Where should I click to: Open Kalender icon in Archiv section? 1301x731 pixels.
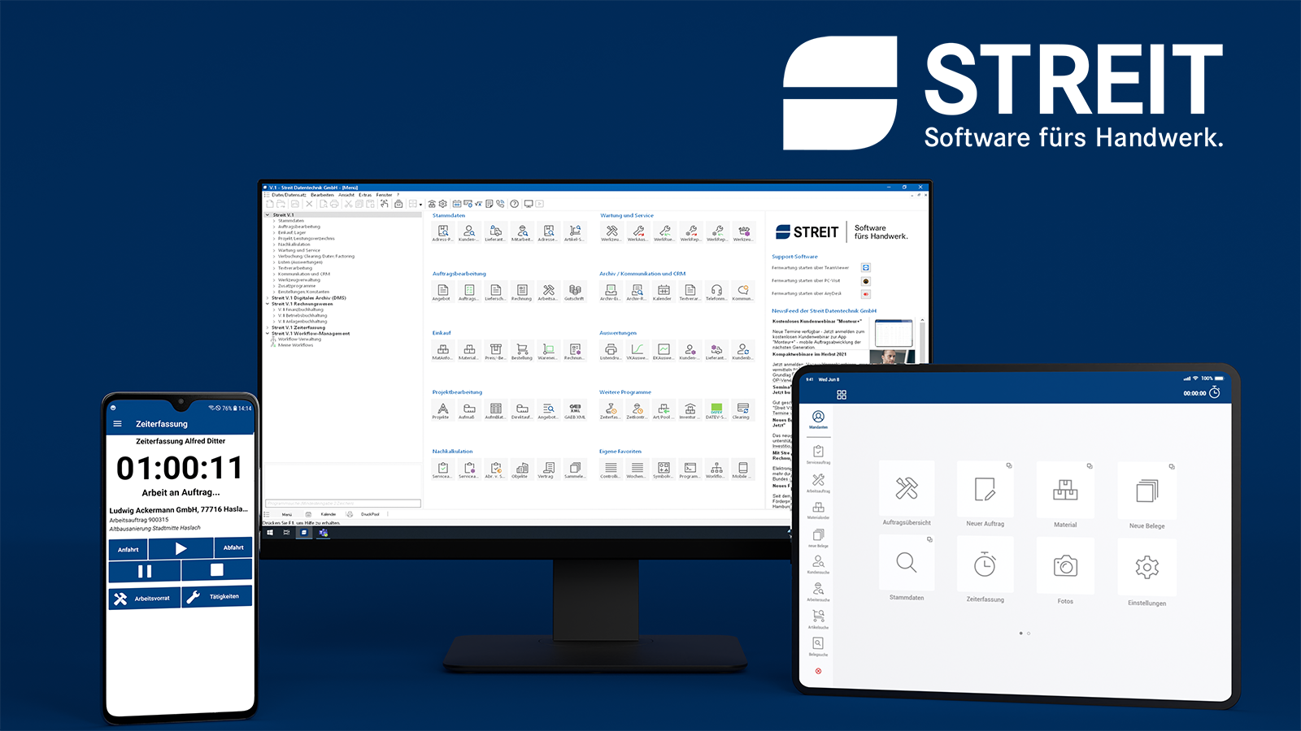[664, 290]
